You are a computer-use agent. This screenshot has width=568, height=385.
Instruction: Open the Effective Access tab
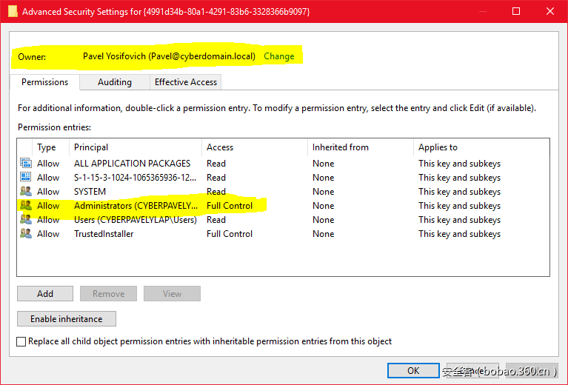[x=185, y=82]
